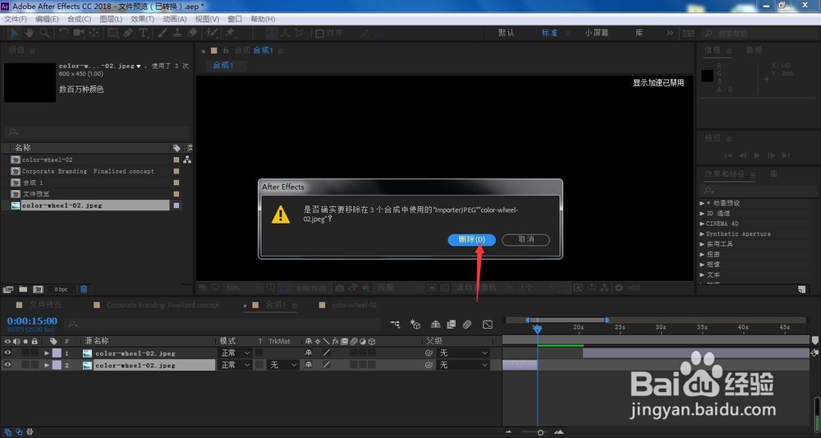
Task: Create new composition from Project panel footer
Action: click(x=38, y=288)
